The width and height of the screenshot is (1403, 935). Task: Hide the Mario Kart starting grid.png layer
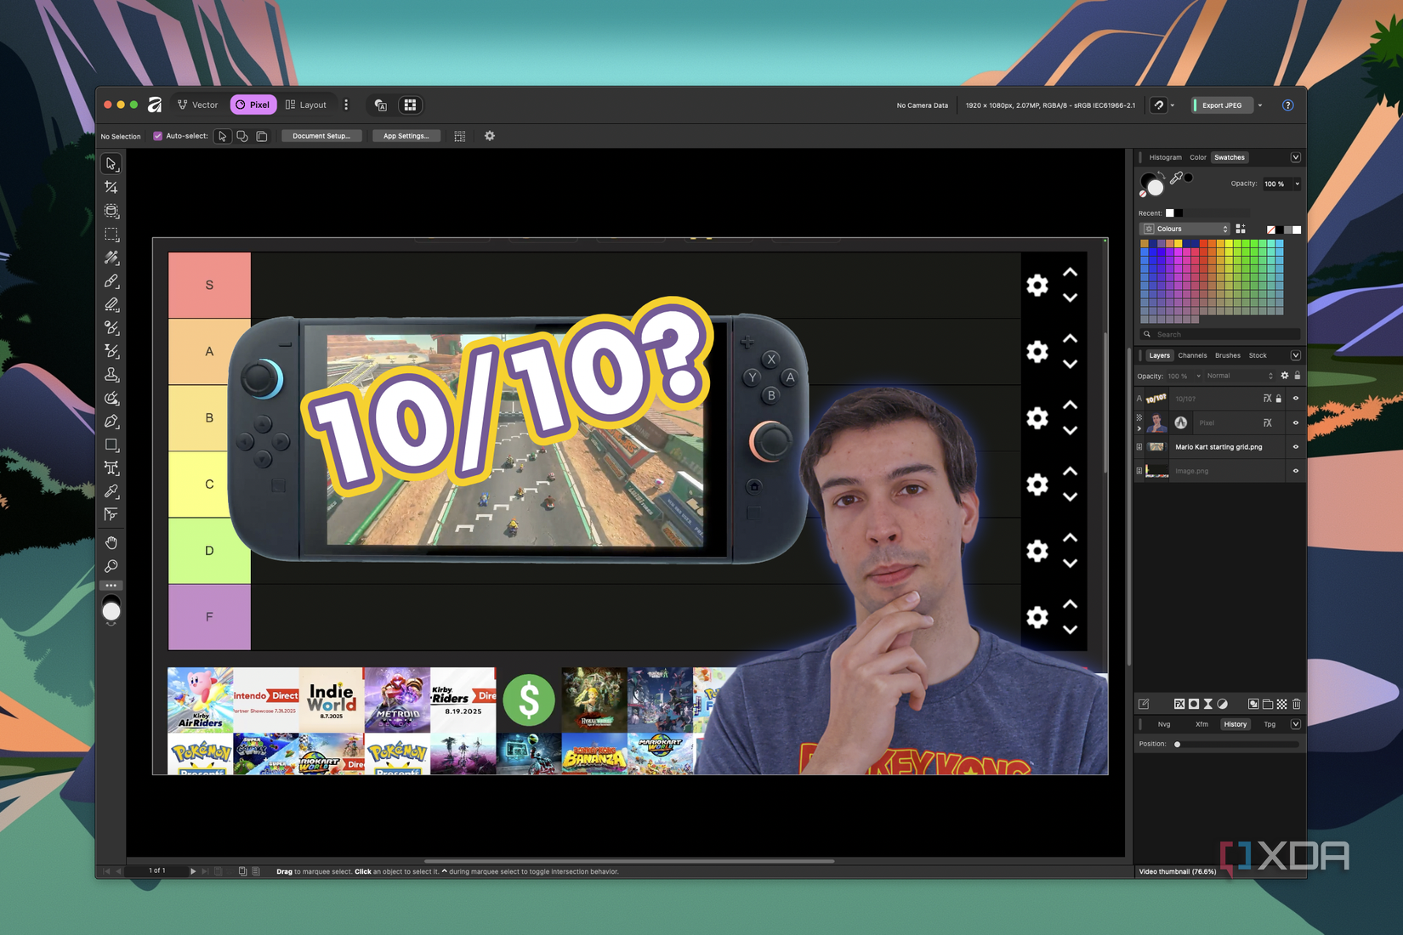click(x=1296, y=446)
